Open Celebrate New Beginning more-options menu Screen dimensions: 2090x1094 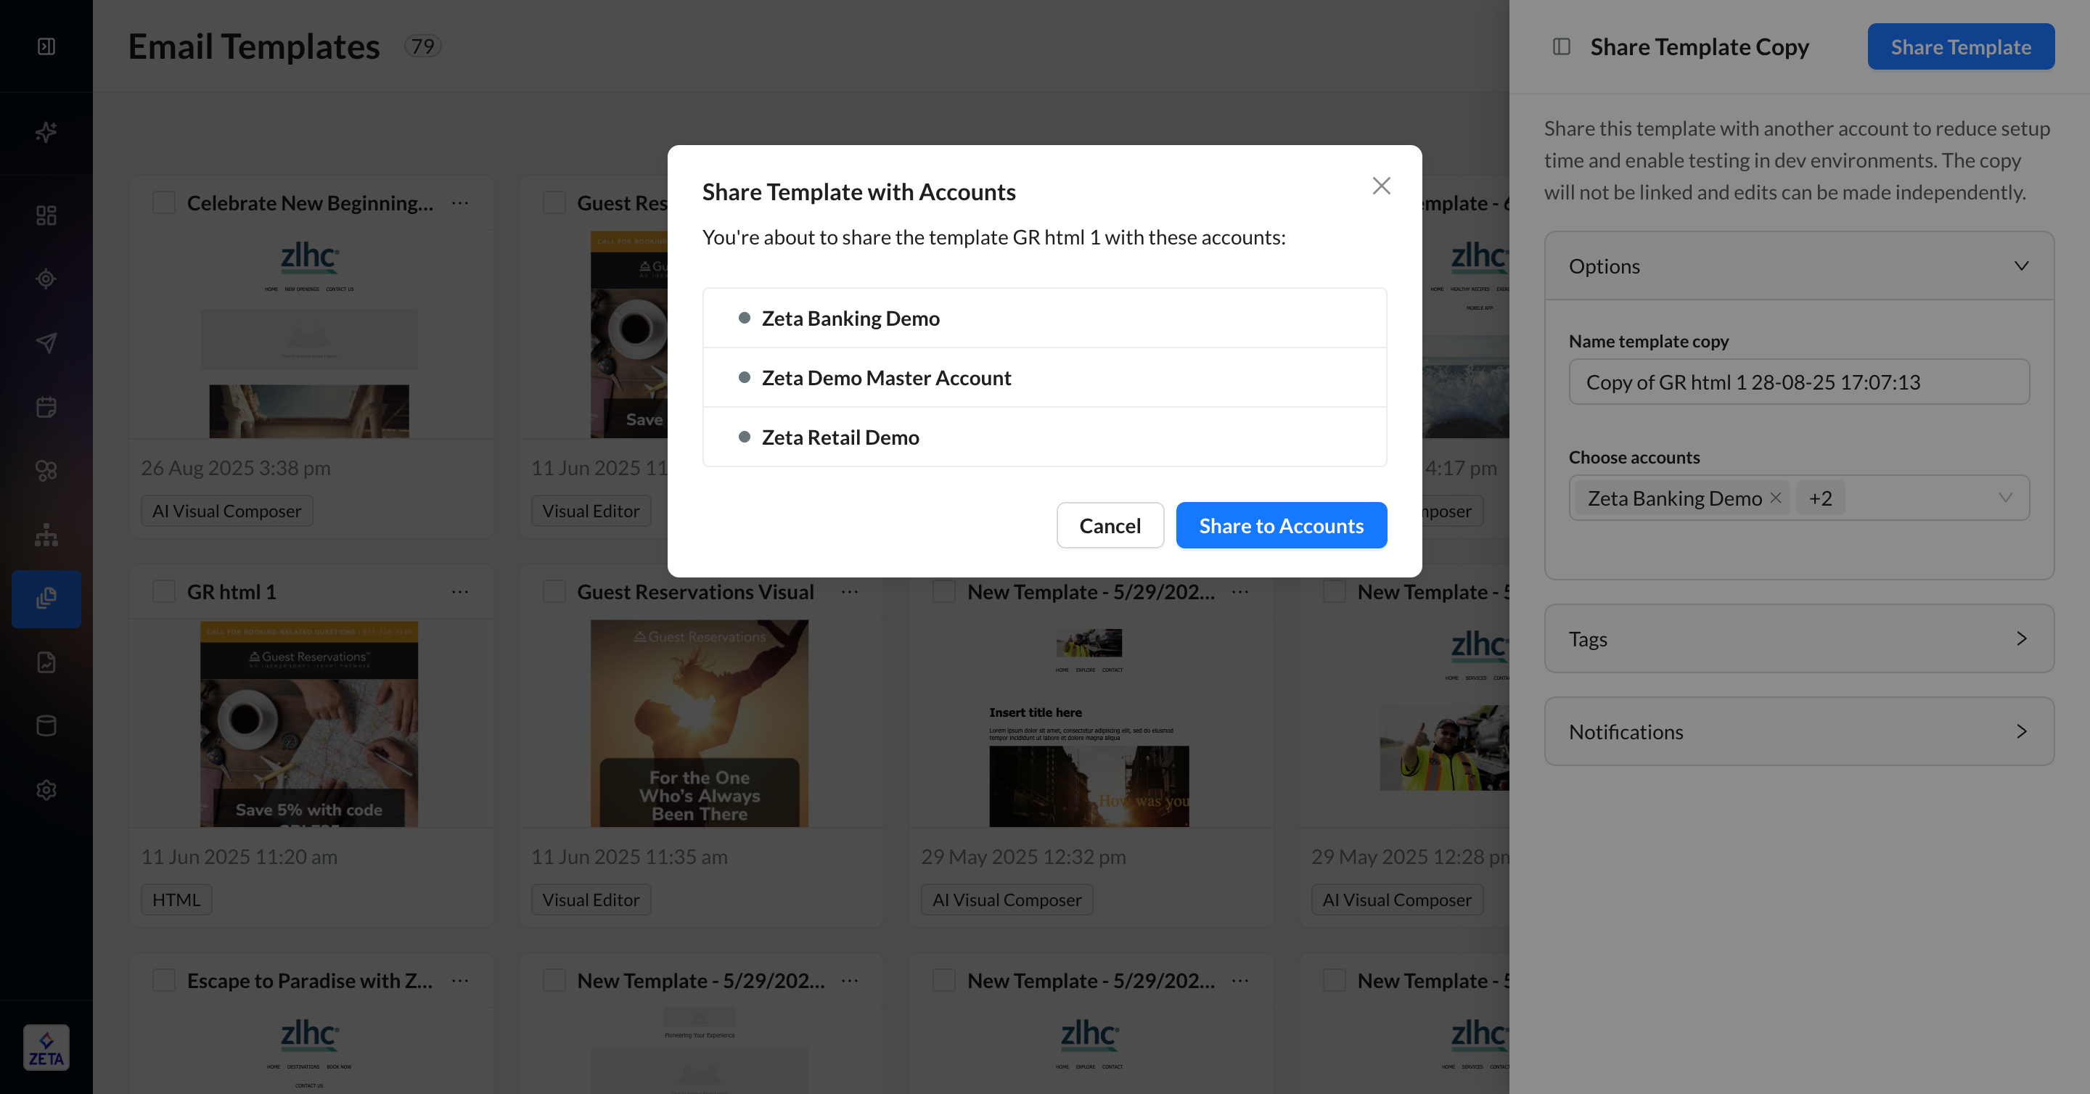[460, 202]
